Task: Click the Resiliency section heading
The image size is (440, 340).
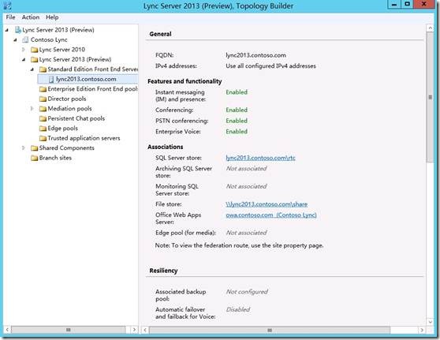Action: point(163,271)
